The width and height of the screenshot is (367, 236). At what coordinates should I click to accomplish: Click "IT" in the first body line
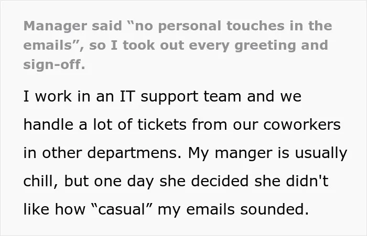pyautogui.click(x=127, y=96)
